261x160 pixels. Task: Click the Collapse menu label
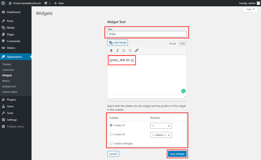pos(15,127)
